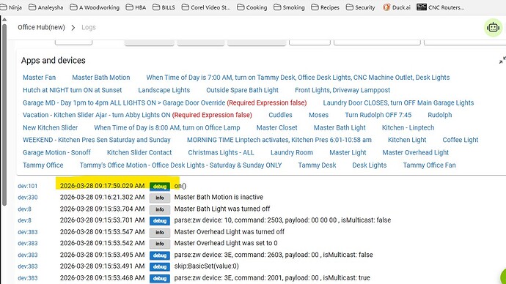Open the Cooking bookmark folder

click(252, 7)
